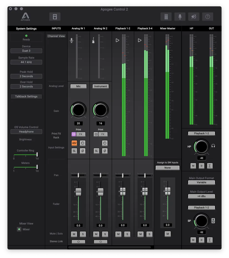
Task: Click the Analog IN 1 gain value field
Action: [78, 123]
